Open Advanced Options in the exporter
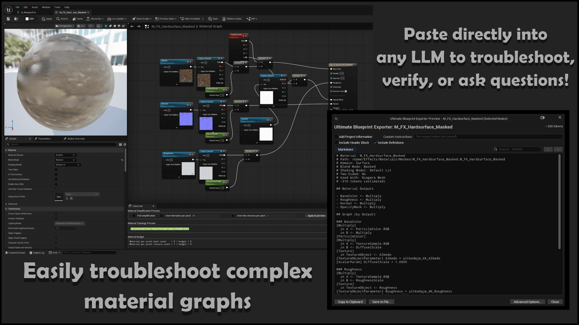579x325 pixels. click(527, 302)
